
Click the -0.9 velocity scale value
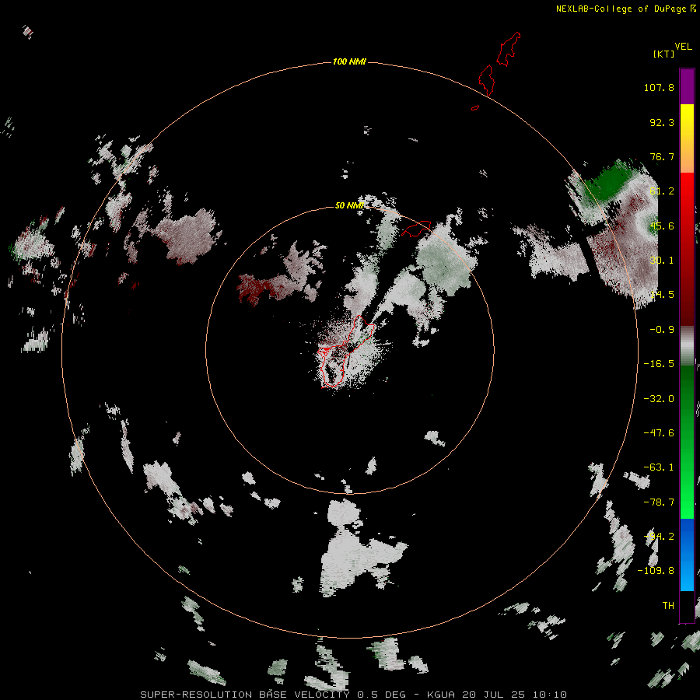tap(662, 330)
